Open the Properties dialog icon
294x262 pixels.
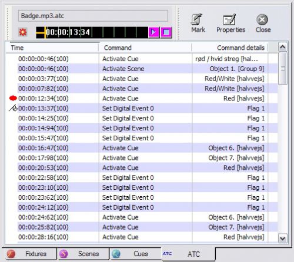point(229,19)
